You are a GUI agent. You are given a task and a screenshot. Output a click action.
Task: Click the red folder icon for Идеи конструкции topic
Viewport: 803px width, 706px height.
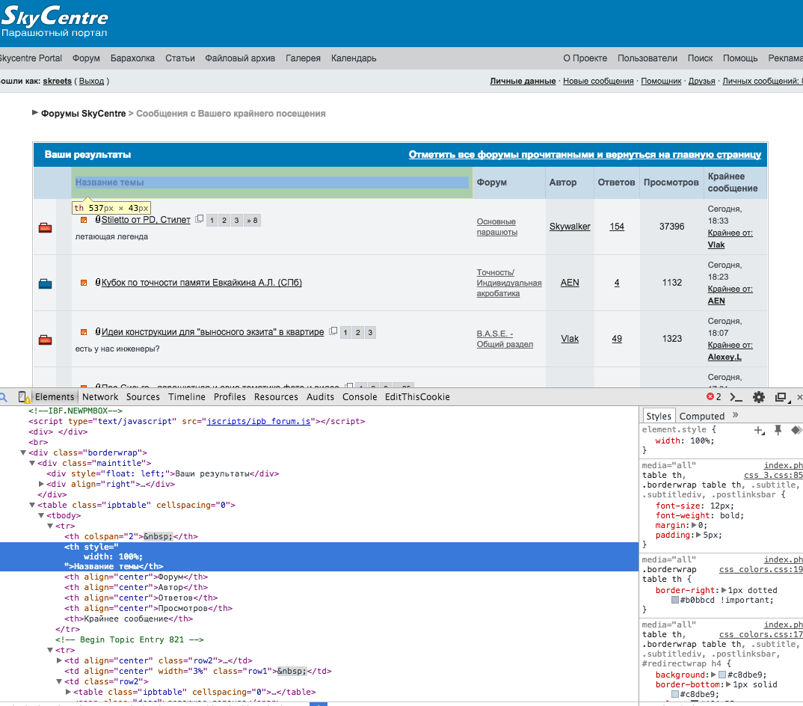[45, 340]
